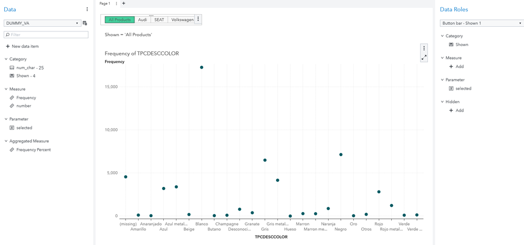Image resolution: width=524 pixels, height=245 pixels.
Task: Select the Volkswagen button in button bar
Action: click(x=182, y=20)
